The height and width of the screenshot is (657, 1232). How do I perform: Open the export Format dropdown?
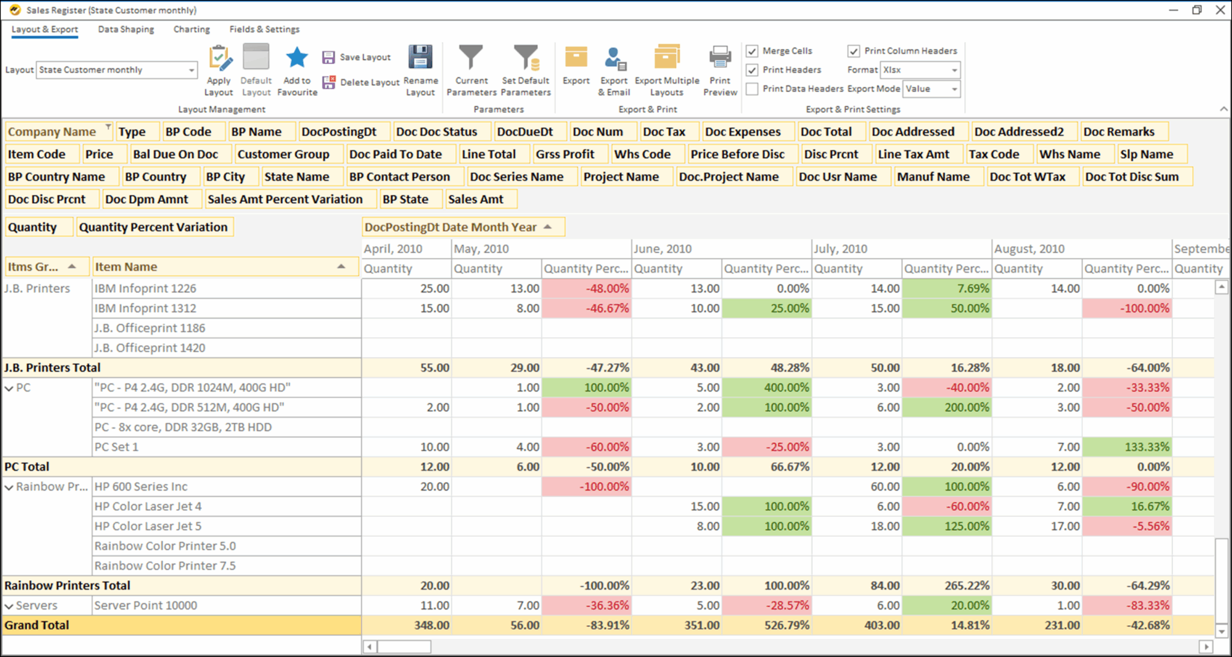click(x=953, y=70)
